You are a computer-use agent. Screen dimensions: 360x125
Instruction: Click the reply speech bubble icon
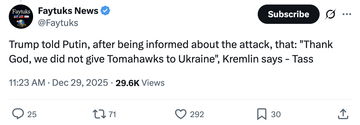[x=18, y=114]
